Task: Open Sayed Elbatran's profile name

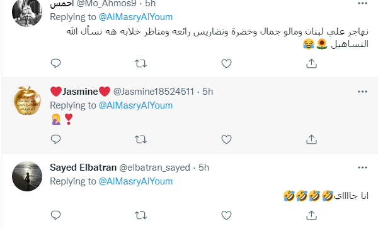Action: [83, 168]
